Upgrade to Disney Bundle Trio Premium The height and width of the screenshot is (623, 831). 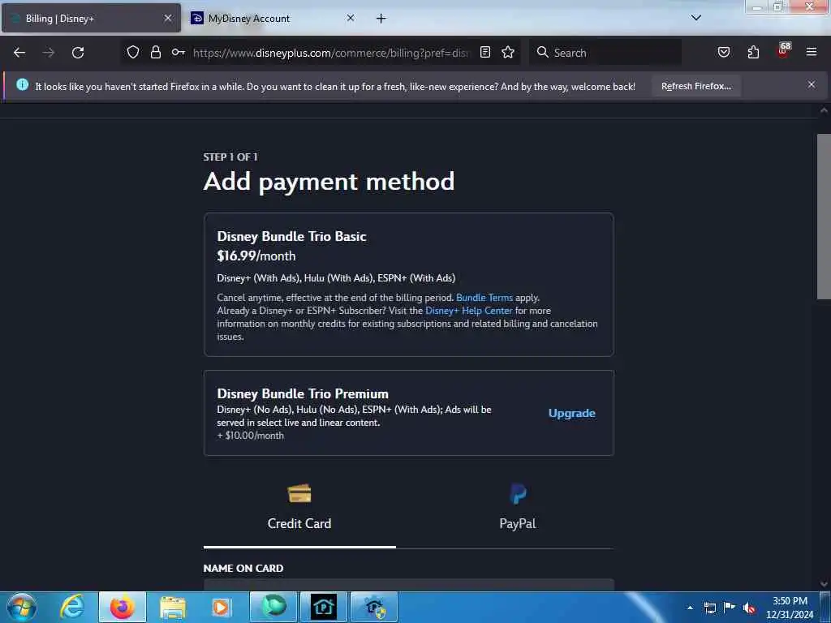tap(572, 413)
